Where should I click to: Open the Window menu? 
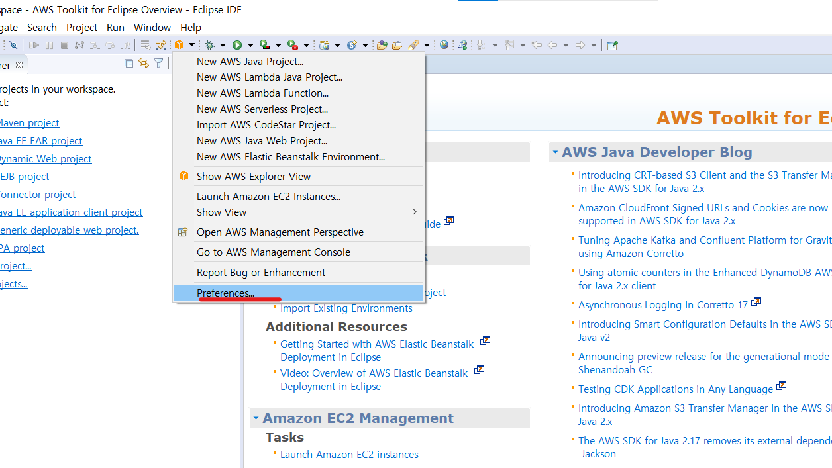click(x=152, y=28)
